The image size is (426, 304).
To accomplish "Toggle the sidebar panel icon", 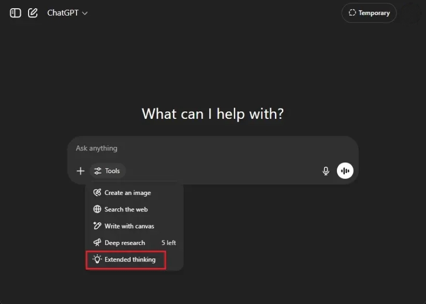I will 15,13.
